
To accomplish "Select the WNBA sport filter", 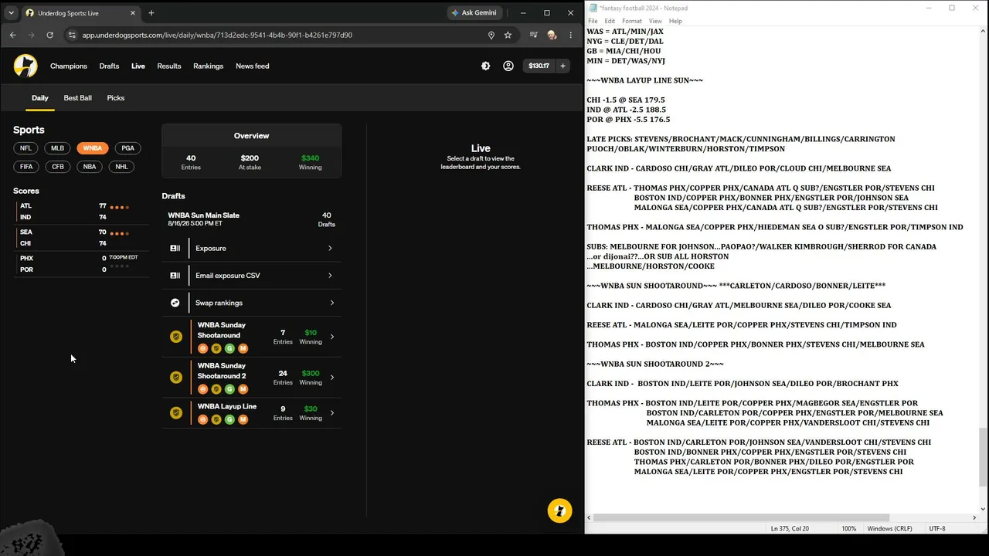I will [92, 148].
